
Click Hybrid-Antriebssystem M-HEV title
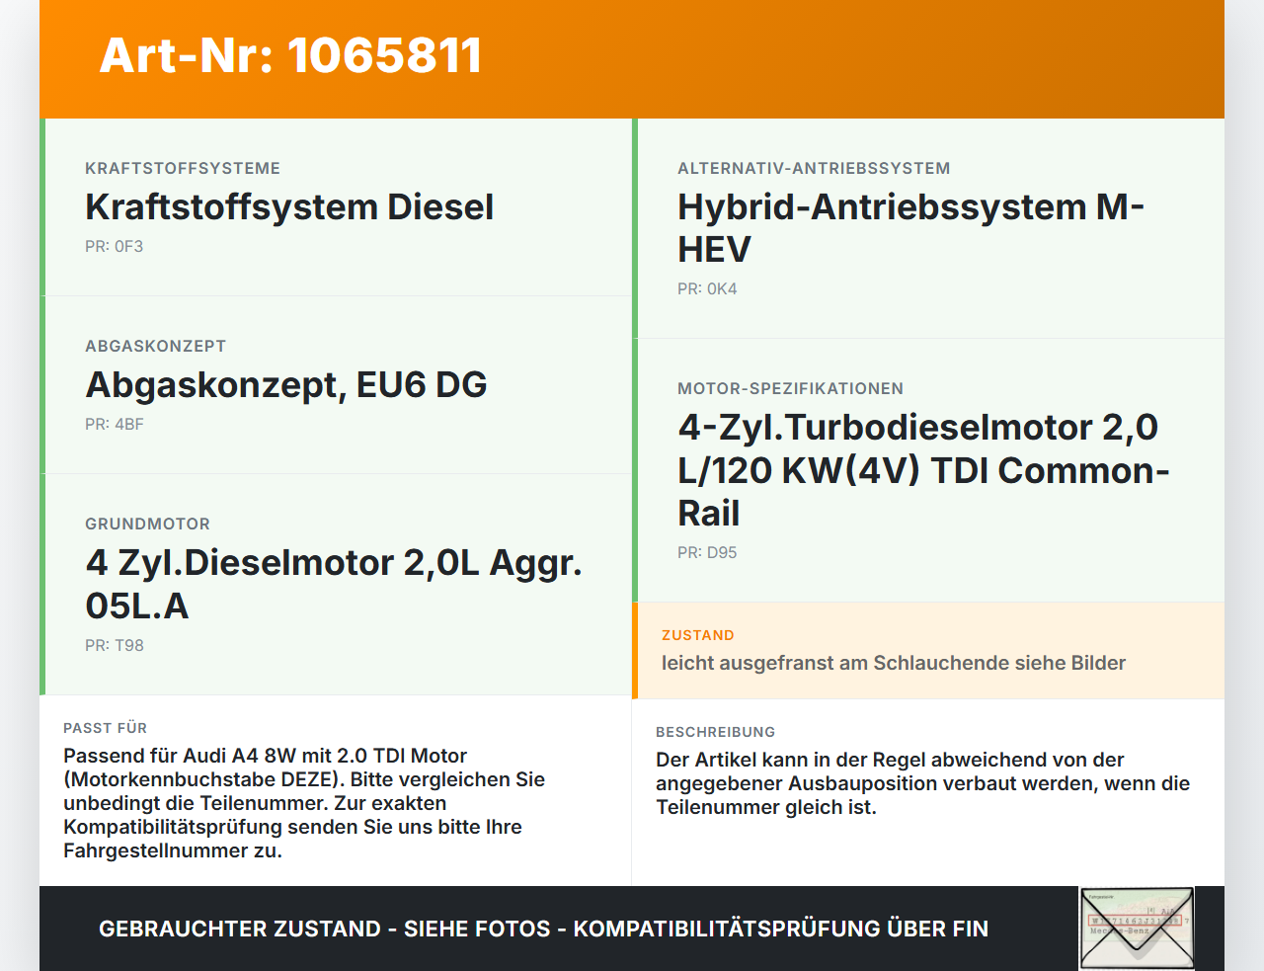click(x=910, y=228)
